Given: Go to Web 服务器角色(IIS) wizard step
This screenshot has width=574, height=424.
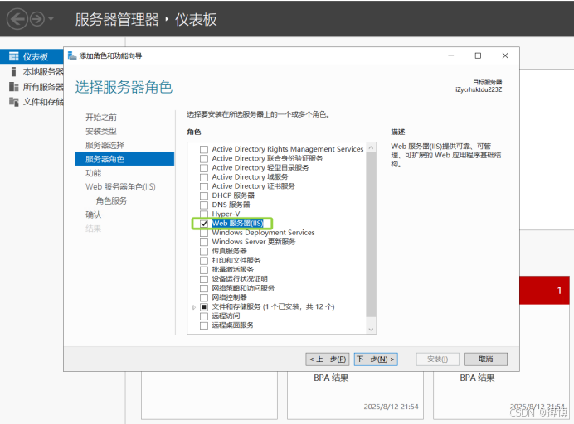Looking at the screenshot, I should [120, 187].
